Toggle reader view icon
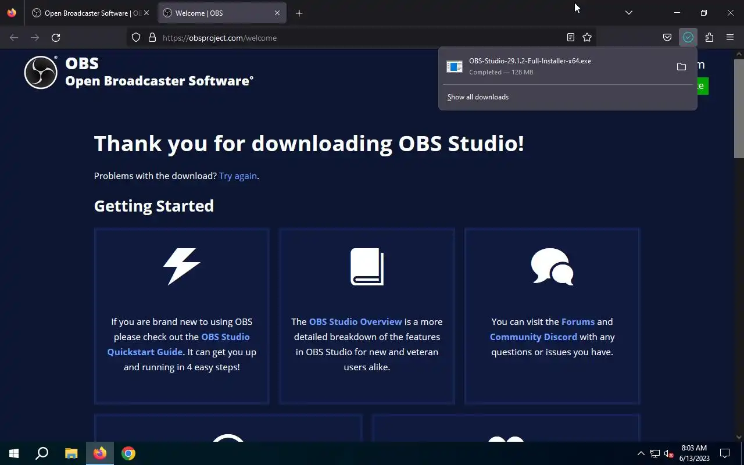This screenshot has width=744, height=465. point(571,37)
